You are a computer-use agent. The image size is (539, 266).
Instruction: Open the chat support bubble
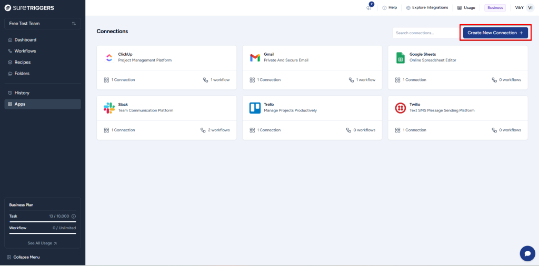click(527, 253)
